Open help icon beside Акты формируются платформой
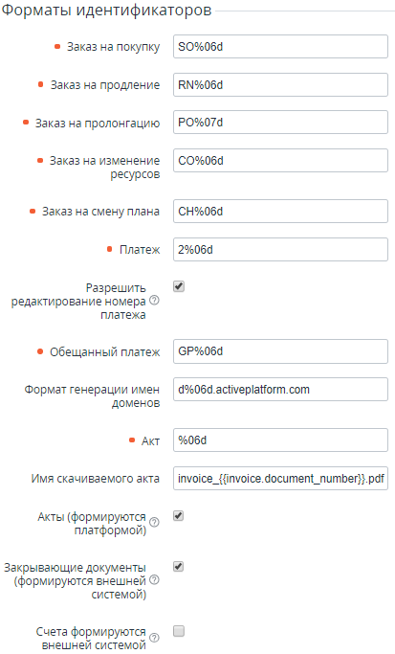The height and width of the screenshot is (654, 395). 154,523
